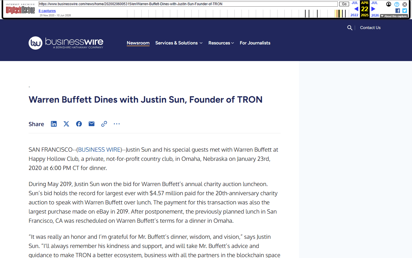Viewport: 412px width, 258px height.
Task: Go to previous capture arrow
Action: pyautogui.click(x=356, y=9)
